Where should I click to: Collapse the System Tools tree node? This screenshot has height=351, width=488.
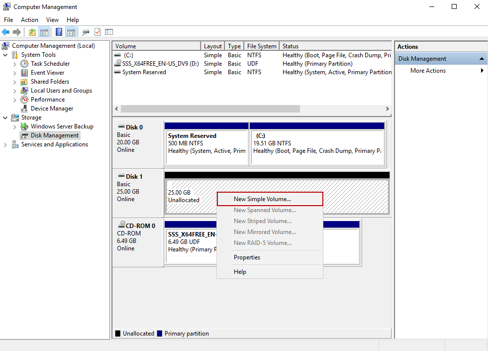click(5, 55)
